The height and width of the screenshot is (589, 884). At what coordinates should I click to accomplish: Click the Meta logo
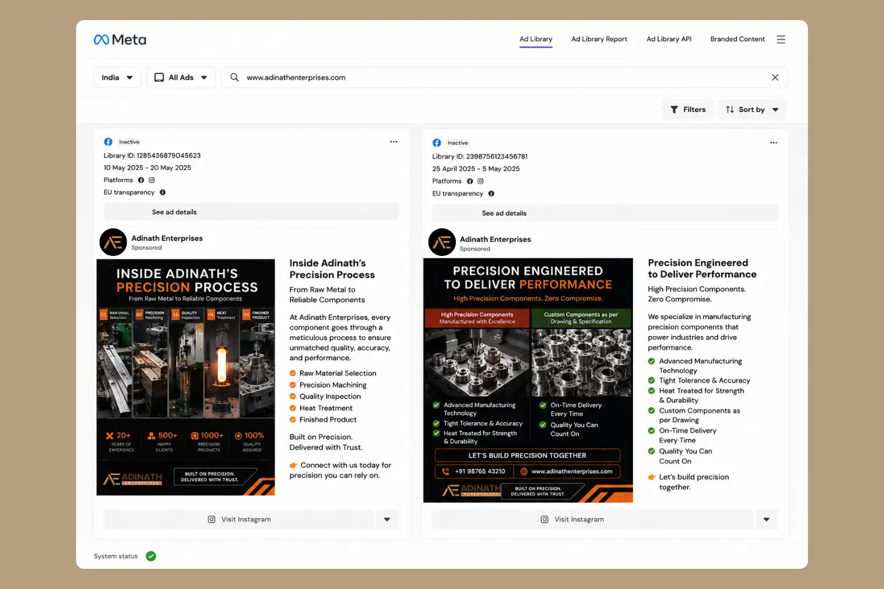coord(120,40)
